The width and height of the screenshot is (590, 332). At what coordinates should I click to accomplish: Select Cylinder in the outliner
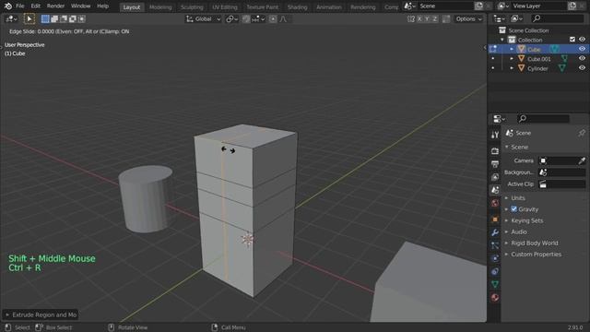tap(537, 68)
